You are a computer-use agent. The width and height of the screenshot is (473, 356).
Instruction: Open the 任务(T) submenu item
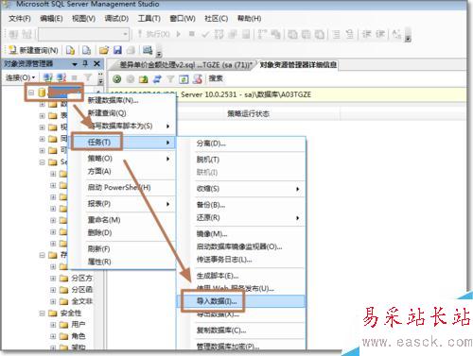(123, 143)
